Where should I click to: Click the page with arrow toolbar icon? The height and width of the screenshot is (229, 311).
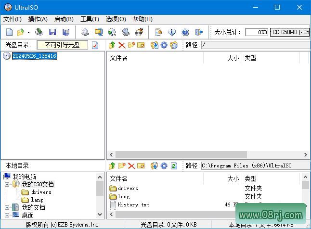click(x=158, y=32)
